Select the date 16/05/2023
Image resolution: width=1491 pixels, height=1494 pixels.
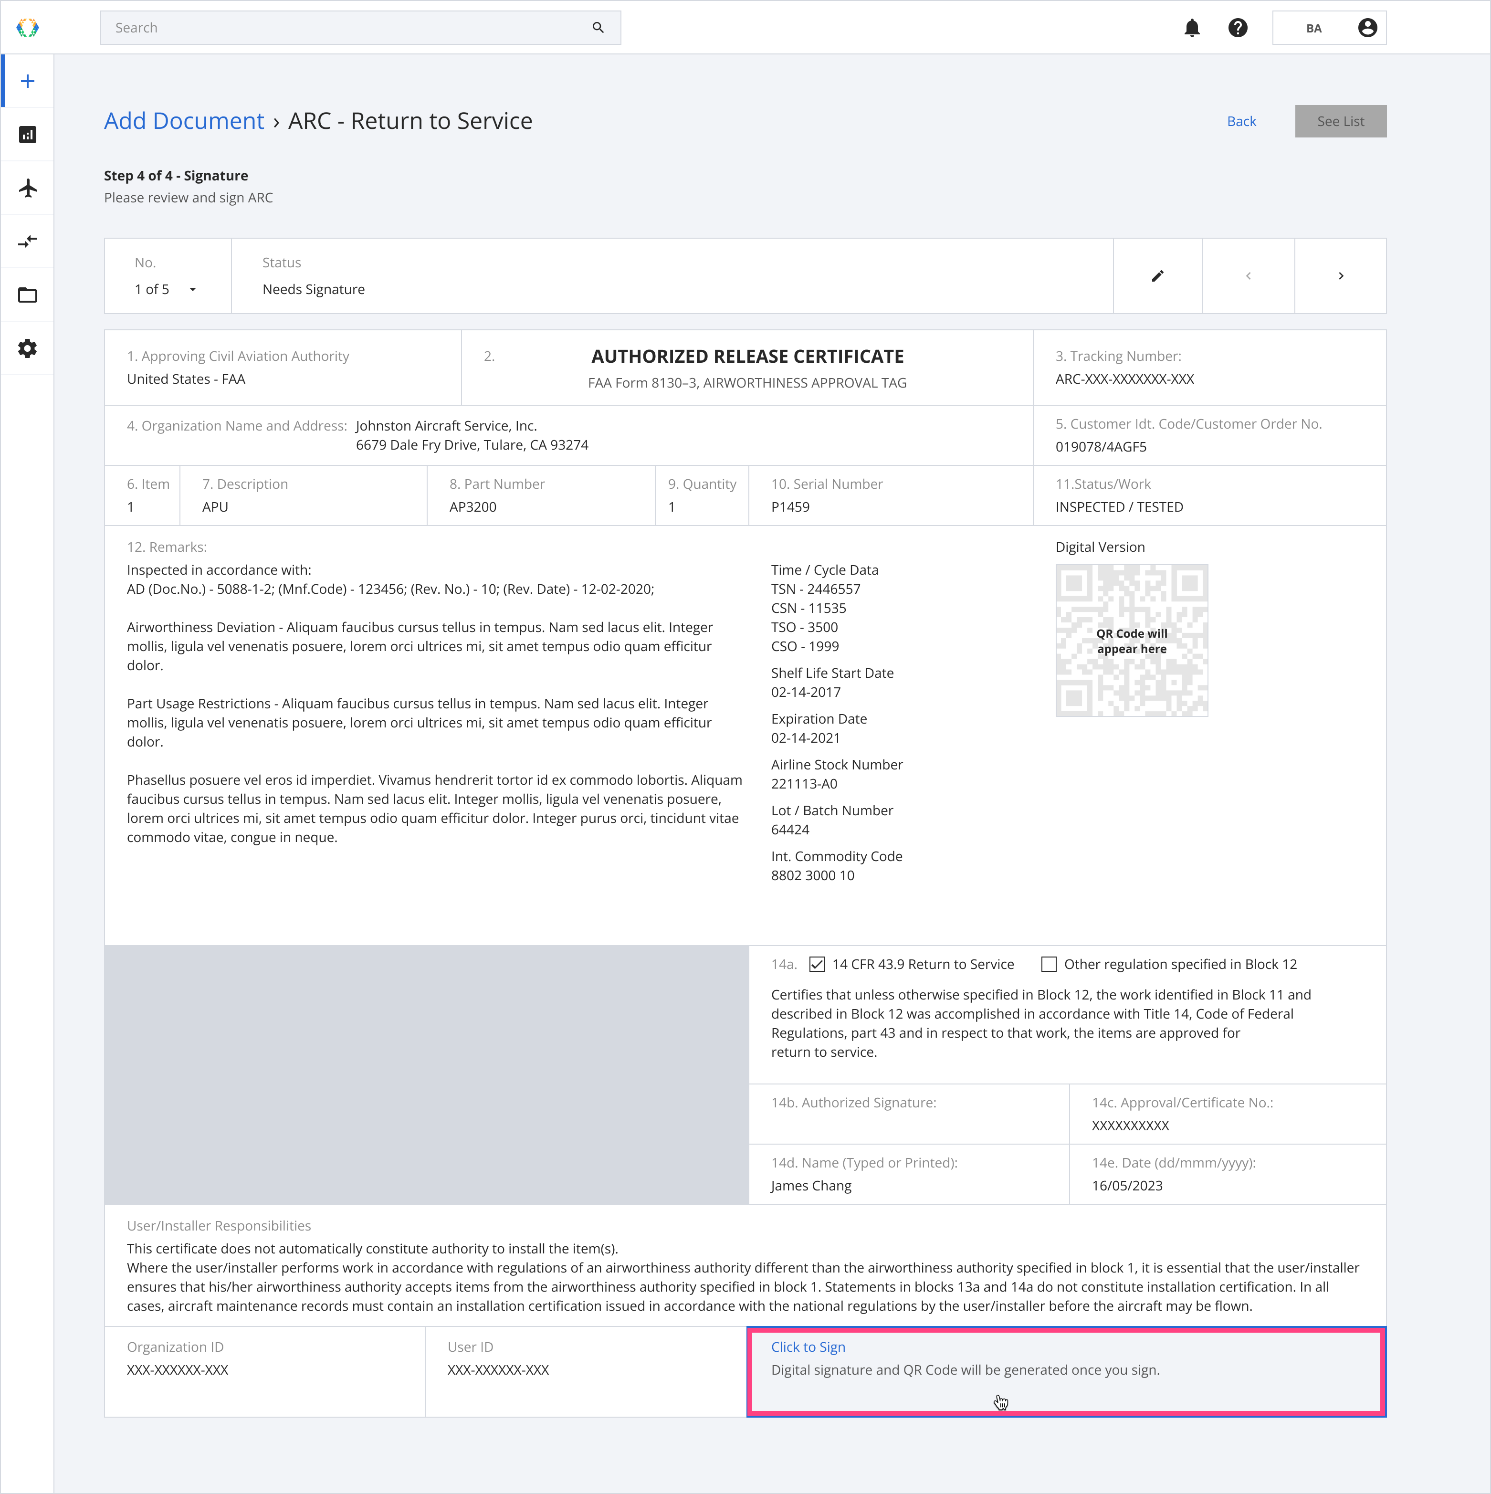tap(1127, 1186)
